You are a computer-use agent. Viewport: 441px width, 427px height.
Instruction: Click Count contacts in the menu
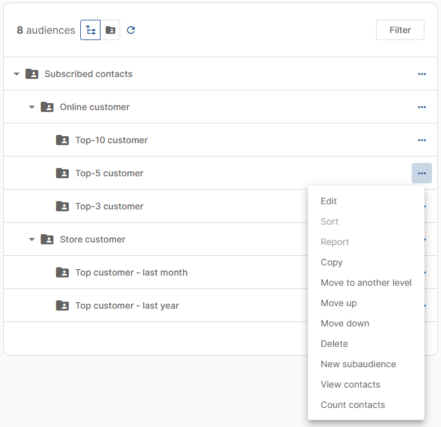point(353,405)
